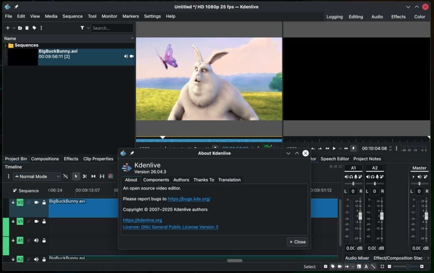Open the Sequence menu
This screenshot has height=273, width=434.
coord(72,17)
